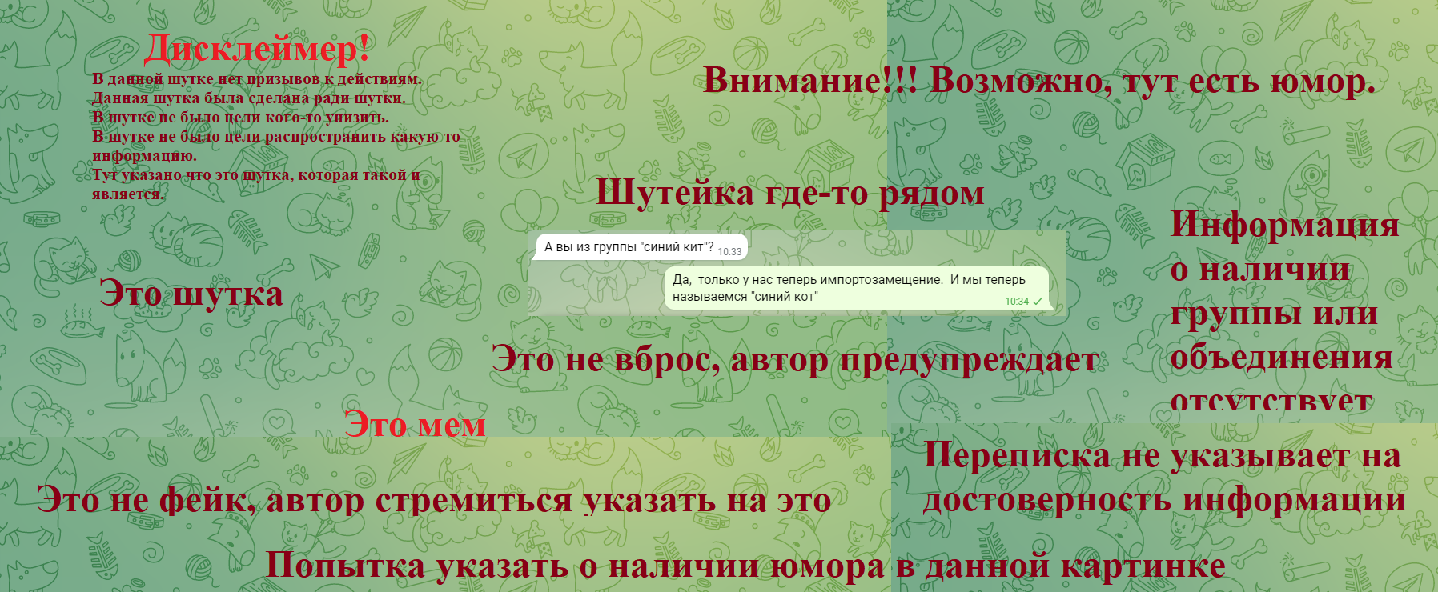Click the caption "Это не вброс, автор предупреждает"
Image resolution: width=1438 pixels, height=592 pixels.
click(x=795, y=359)
